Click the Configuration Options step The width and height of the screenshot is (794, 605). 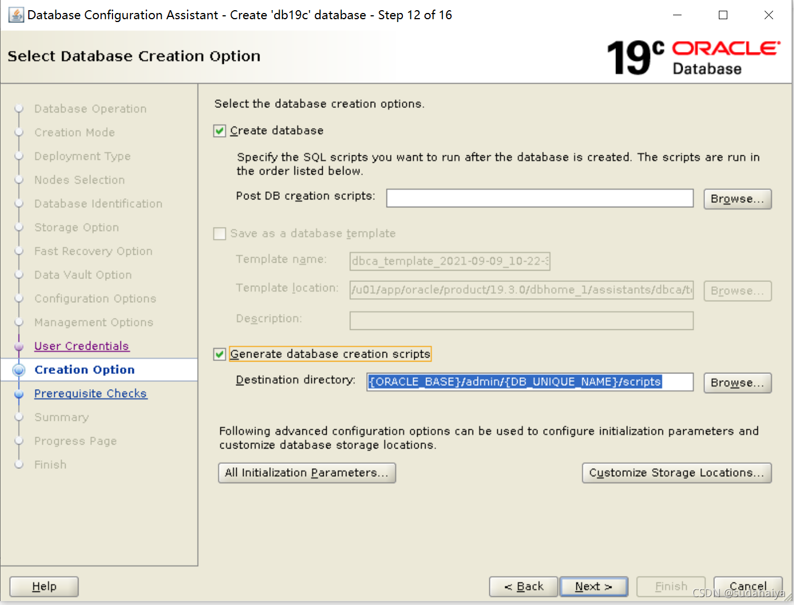click(96, 298)
